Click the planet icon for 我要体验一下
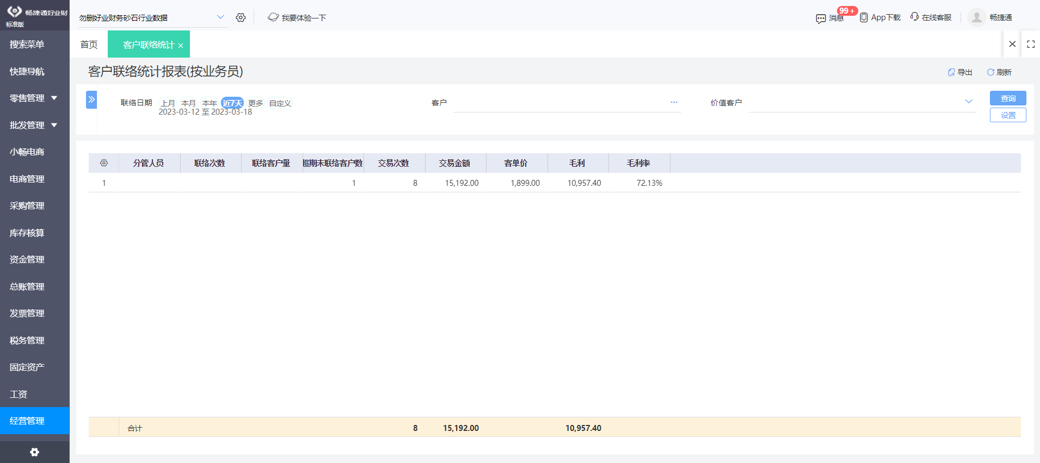The height and width of the screenshot is (463, 1040). click(273, 17)
